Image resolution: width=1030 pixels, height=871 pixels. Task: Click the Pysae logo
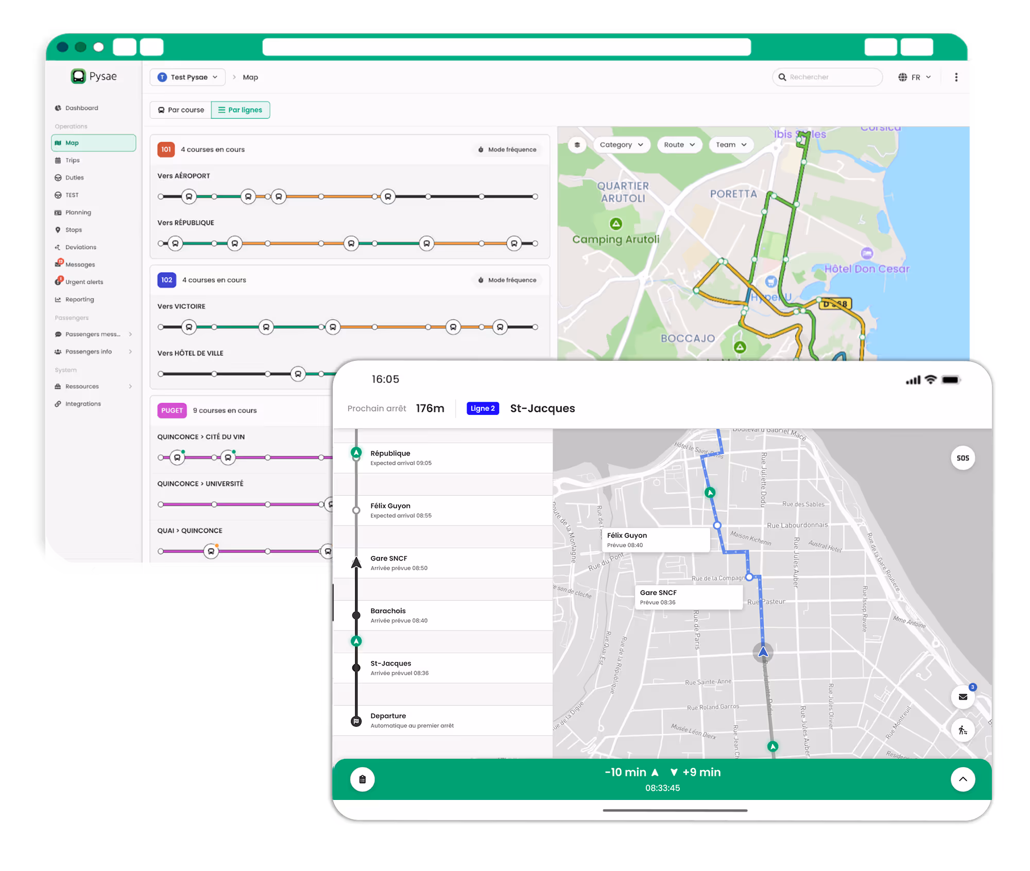pos(94,76)
